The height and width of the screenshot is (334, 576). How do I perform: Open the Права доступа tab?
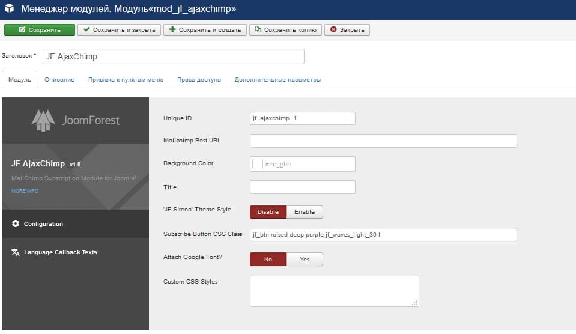click(x=199, y=80)
